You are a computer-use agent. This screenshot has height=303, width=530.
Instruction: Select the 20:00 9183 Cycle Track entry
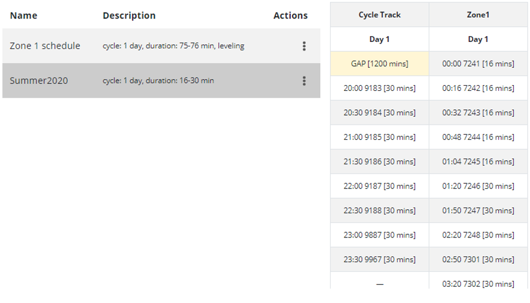379,88
